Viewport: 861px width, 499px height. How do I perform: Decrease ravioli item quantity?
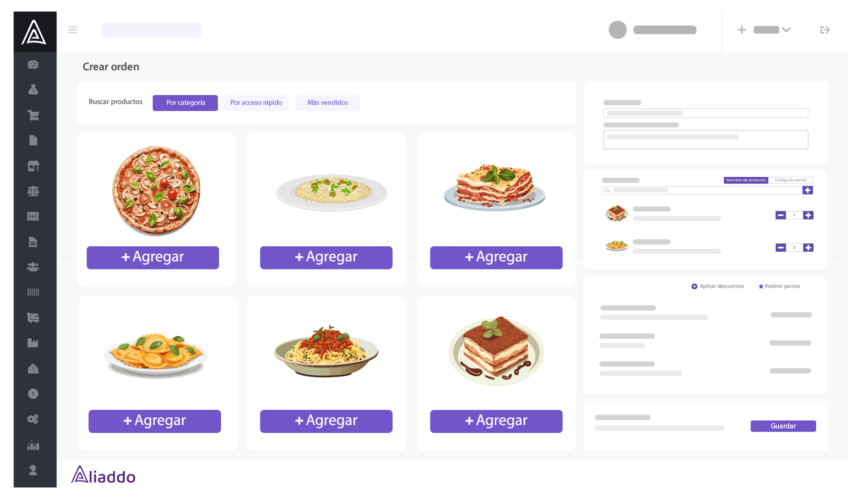tap(781, 248)
